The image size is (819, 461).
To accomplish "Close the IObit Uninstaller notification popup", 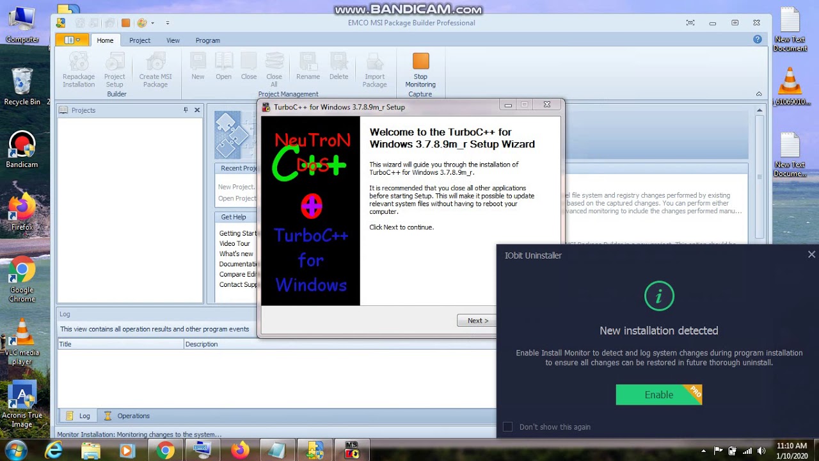I will pos(811,254).
